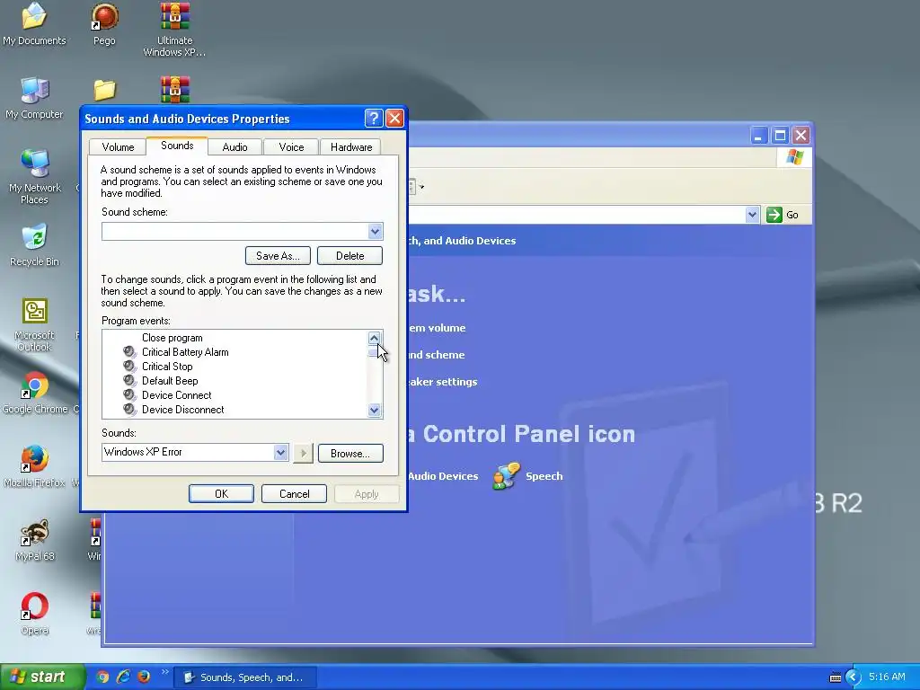Click the speaker icon beside Device Disconnect
Screen dimensions: 920x690
(129, 410)
